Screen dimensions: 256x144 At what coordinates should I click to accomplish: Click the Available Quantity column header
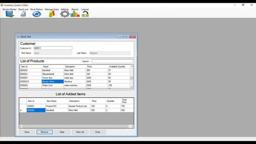pos(119,66)
